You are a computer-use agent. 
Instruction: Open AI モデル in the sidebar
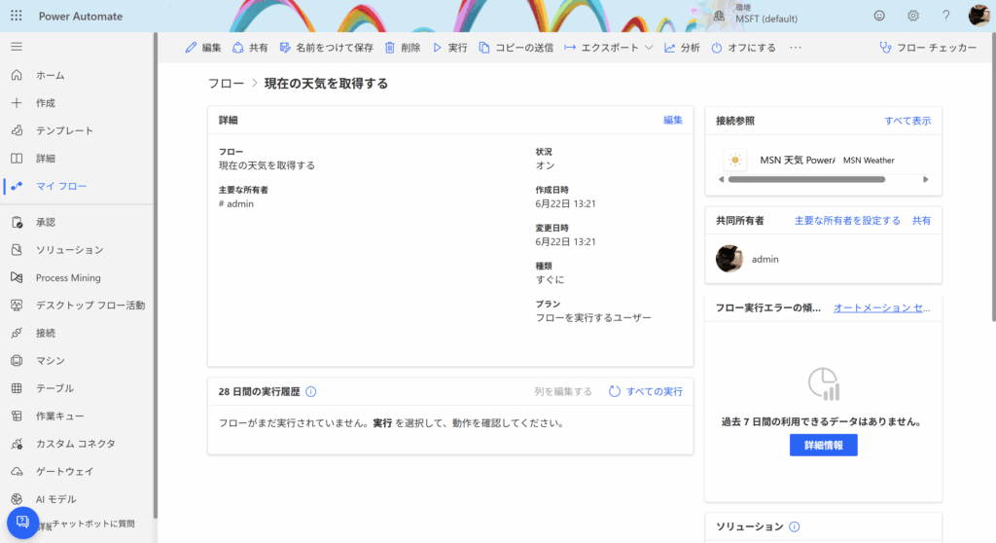pyautogui.click(x=77, y=499)
